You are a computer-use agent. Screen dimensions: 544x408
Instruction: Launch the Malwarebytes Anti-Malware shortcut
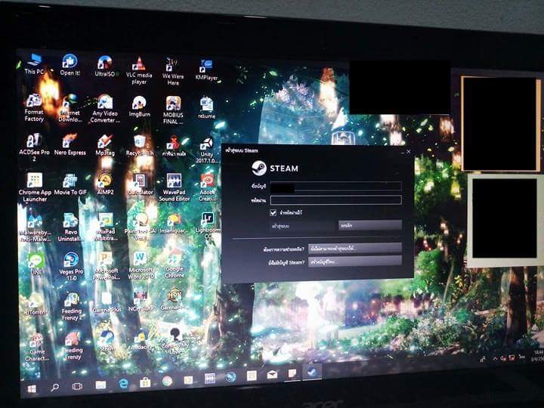[35, 227]
